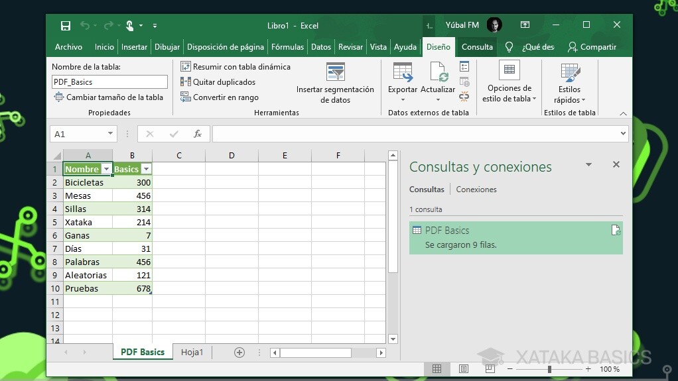Click Insertar segmentación de datos icon
678x381 pixels.
[x=336, y=72]
